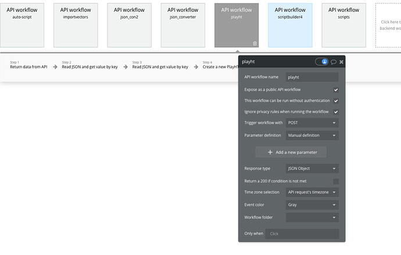Click the arrow between Step 1 and Step 2
This screenshot has width=401, height=255.
pyautogui.click(x=55, y=67)
